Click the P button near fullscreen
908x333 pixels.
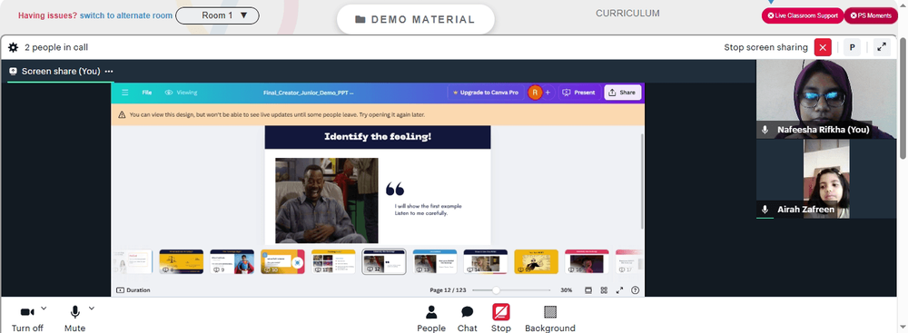[x=852, y=47]
